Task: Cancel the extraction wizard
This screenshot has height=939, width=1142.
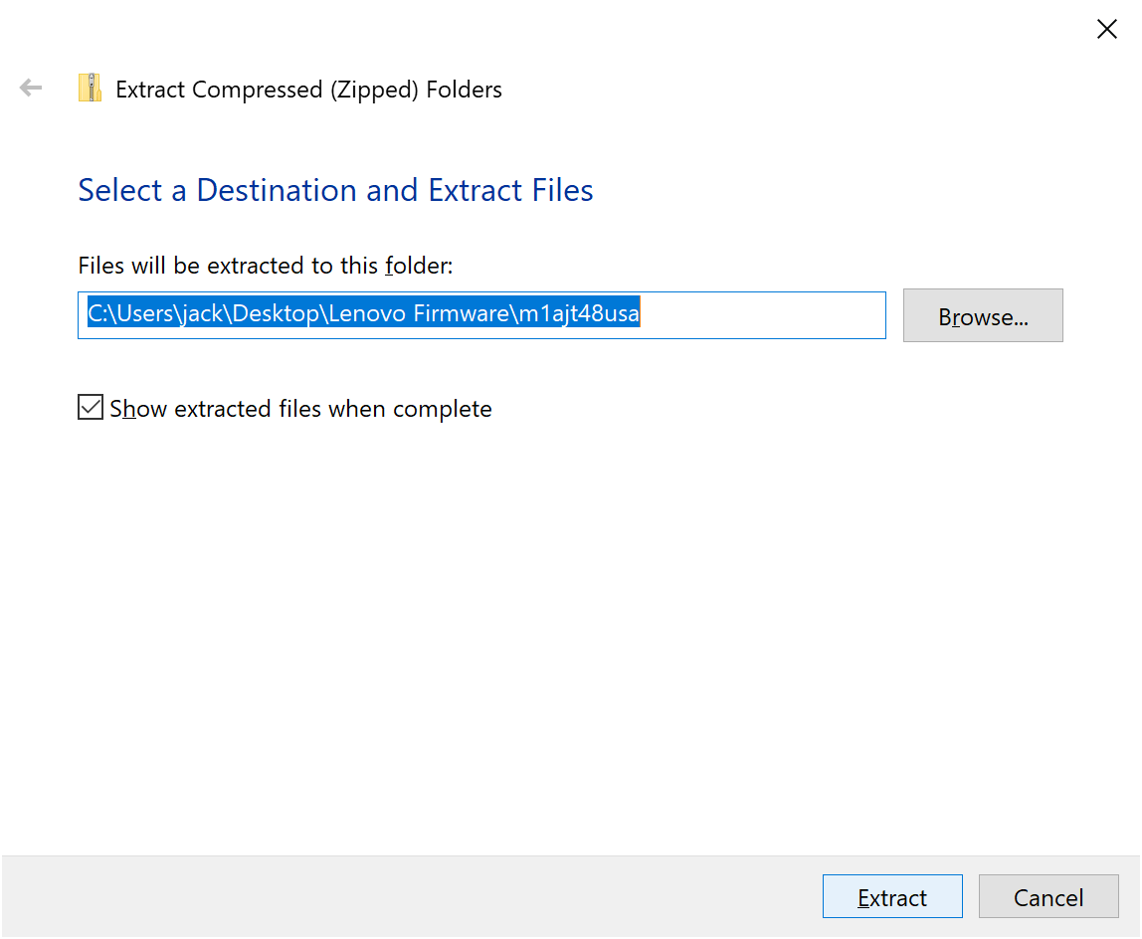Action: click(x=1047, y=896)
